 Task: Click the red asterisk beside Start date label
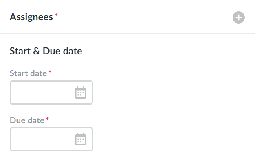(x=50, y=72)
